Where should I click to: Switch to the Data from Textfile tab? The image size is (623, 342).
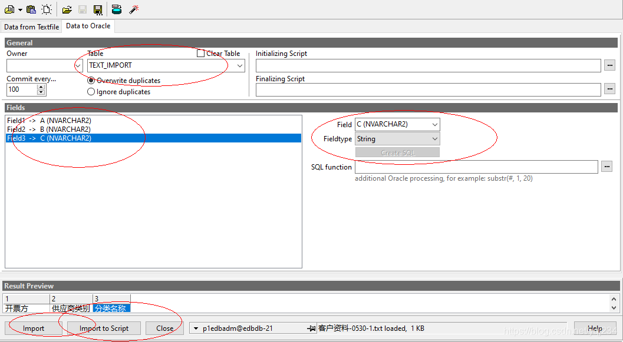click(31, 26)
